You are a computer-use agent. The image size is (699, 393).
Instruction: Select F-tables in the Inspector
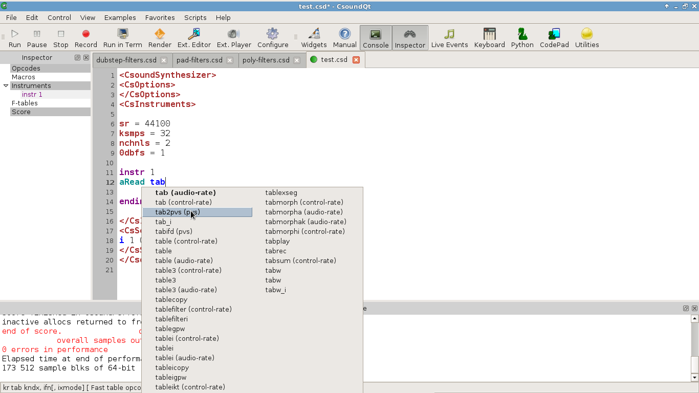click(x=50, y=103)
